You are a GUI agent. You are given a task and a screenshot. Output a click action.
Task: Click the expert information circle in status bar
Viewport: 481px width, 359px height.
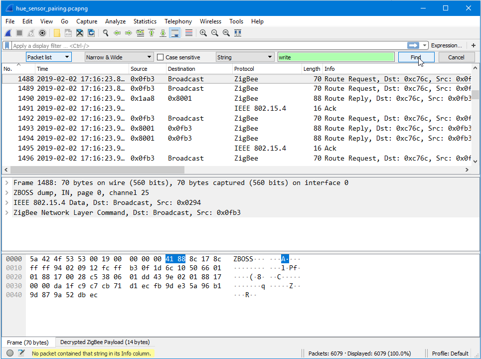coord(10,353)
